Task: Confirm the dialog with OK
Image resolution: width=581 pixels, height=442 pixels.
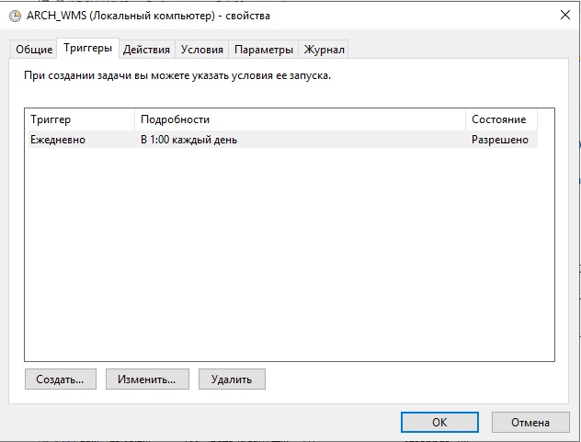Action: click(439, 422)
